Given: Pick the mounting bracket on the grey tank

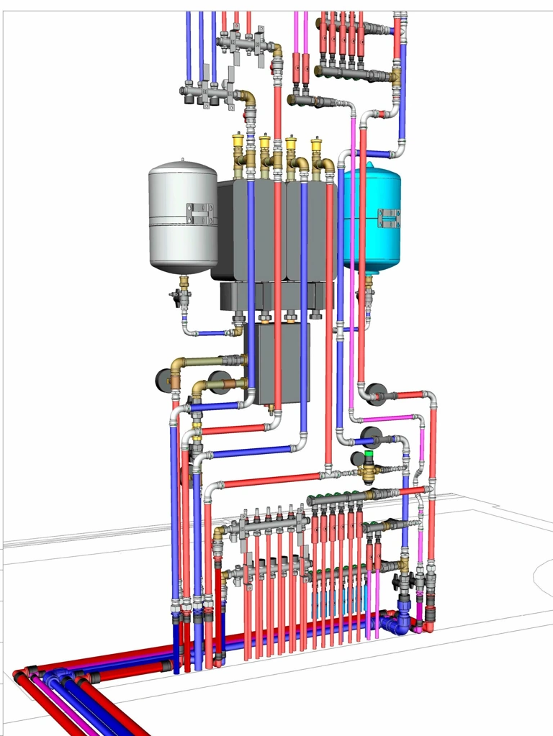Looking at the screenshot, I should [201, 214].
